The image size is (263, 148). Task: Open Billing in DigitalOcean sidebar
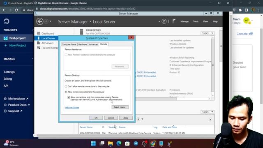pos(8,79)
